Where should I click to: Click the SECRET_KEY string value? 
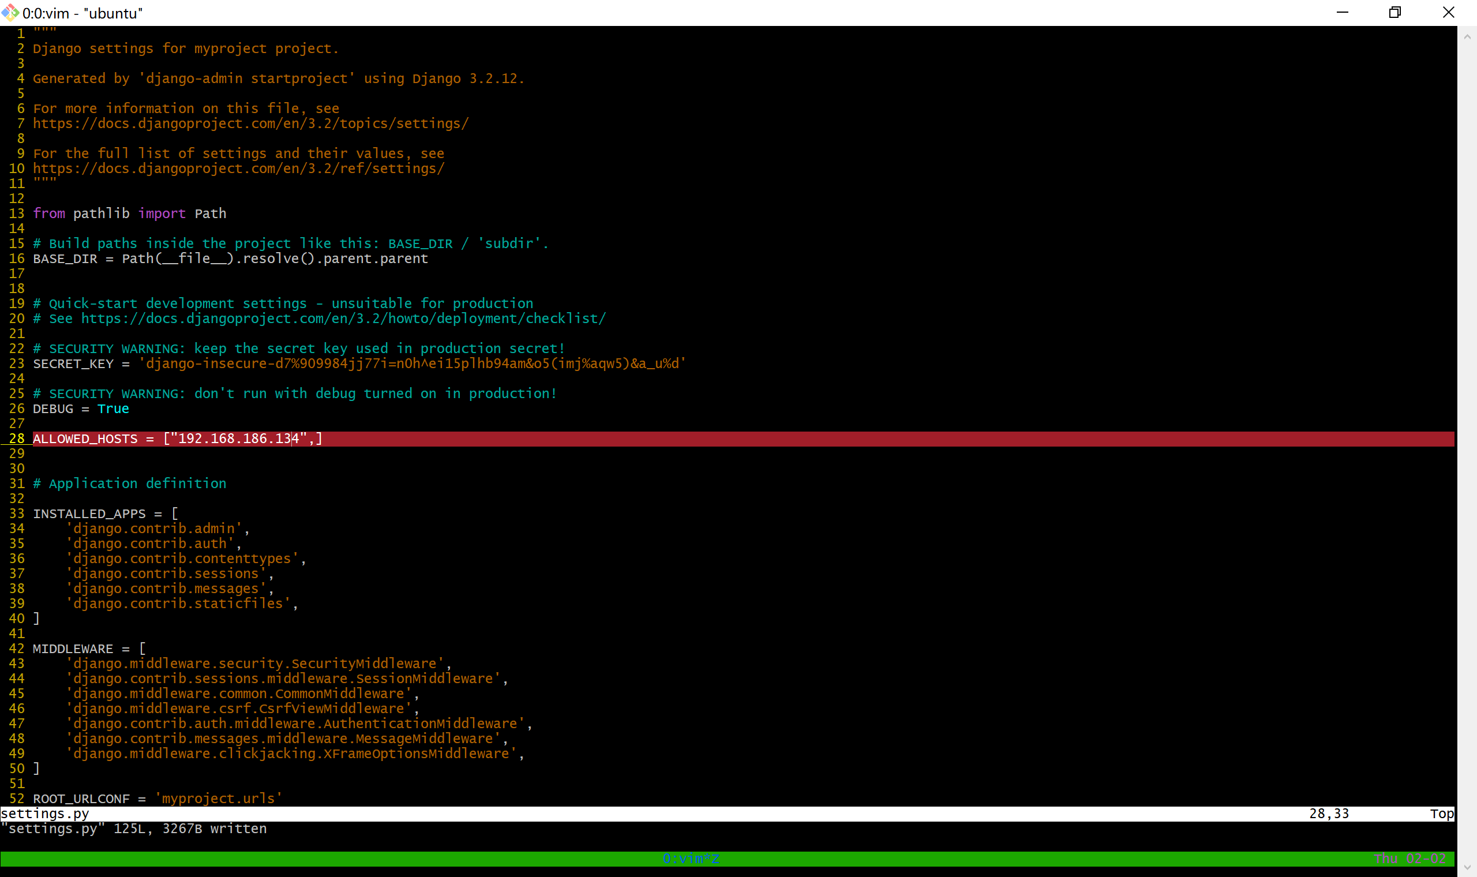412,364
